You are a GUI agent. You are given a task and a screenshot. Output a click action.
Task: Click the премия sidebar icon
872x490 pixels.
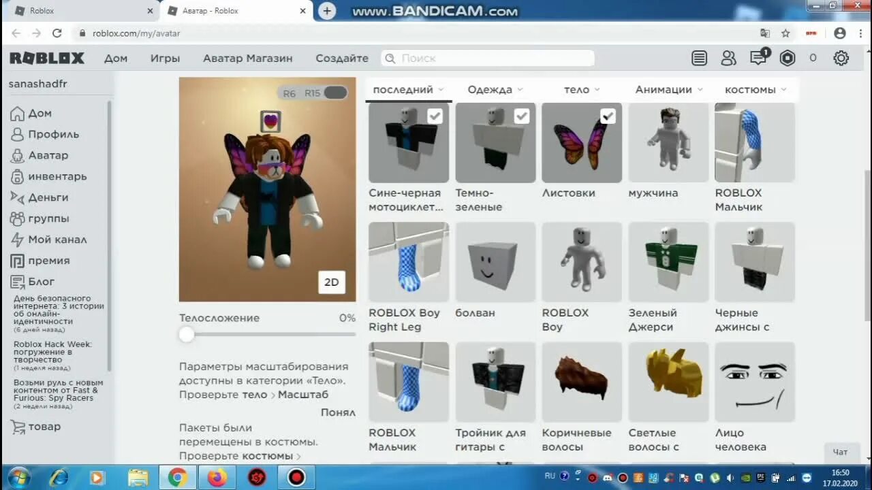point(17,261)
